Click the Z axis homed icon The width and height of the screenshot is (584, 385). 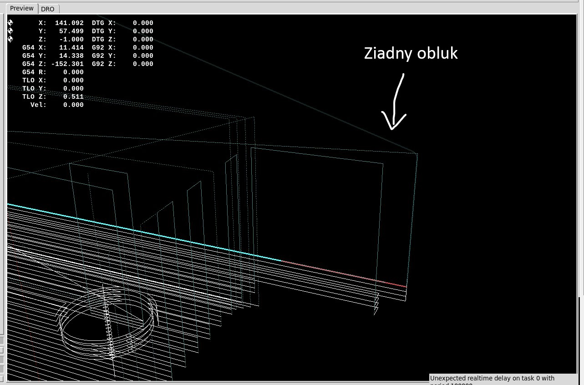(10, 39)
